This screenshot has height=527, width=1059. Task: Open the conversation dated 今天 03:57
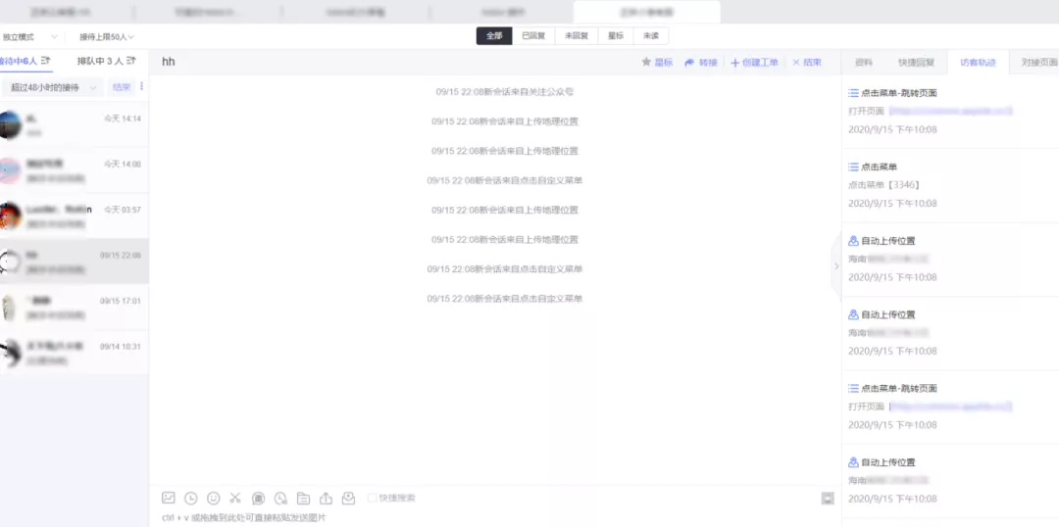pos(75,216)
